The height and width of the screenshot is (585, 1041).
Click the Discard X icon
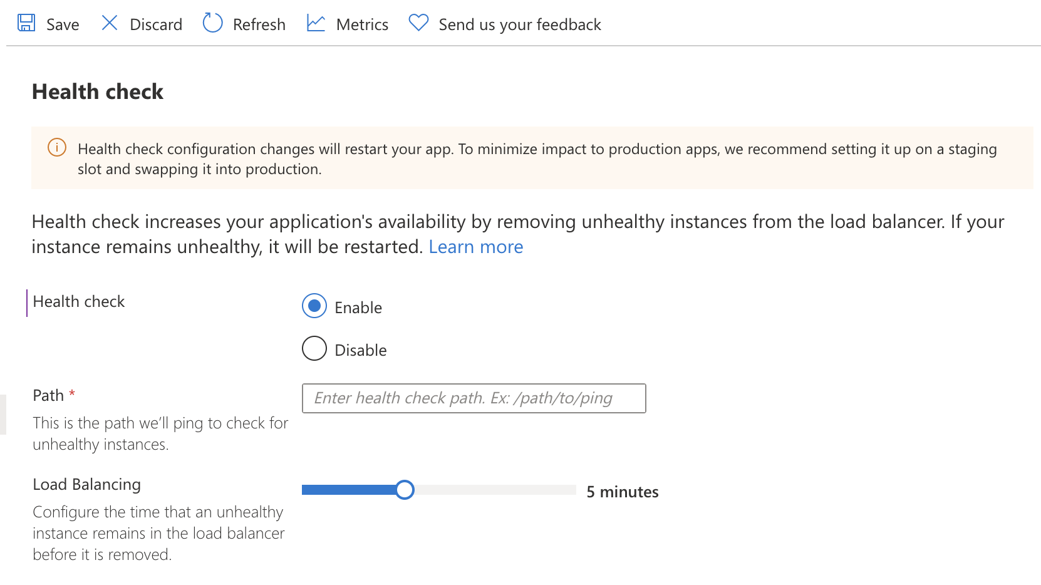coord(110,23)
